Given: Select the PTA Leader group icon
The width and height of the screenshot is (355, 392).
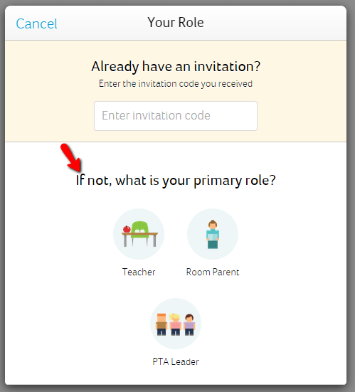Looking at the screenshot, I should point(176,324).
